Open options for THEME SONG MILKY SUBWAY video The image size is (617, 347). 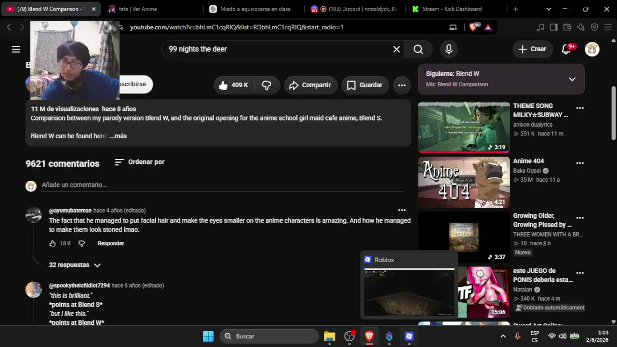[580, 108]
